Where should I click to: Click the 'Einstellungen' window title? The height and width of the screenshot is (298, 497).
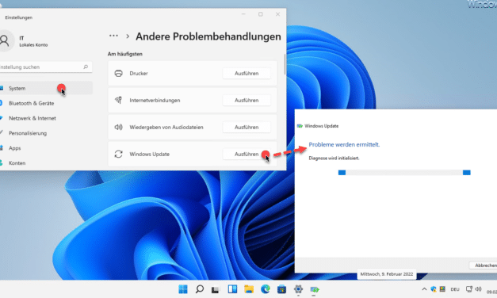coord(19,17)
